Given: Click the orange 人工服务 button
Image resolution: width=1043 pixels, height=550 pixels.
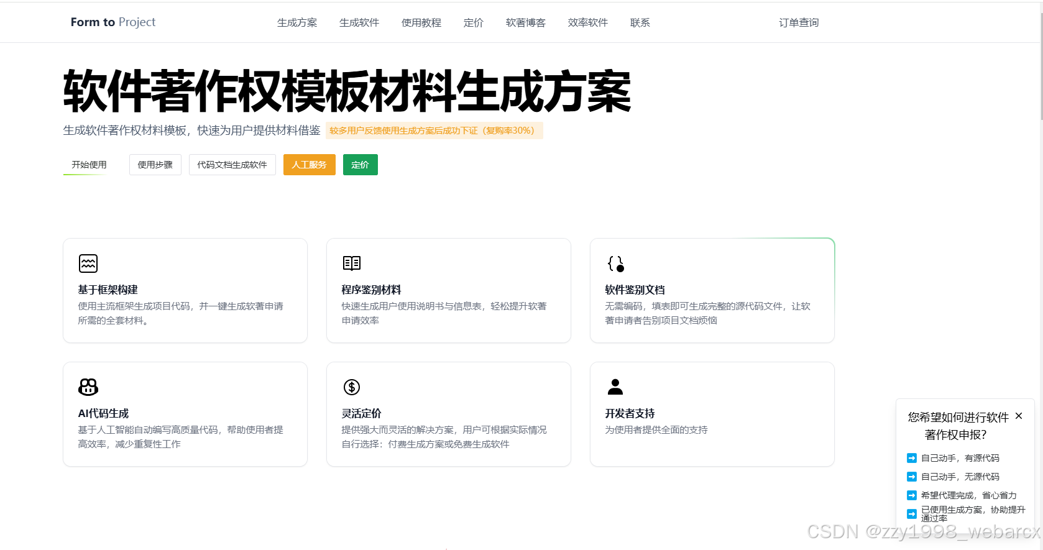Looking at the screenshot, I should point(310,165).
